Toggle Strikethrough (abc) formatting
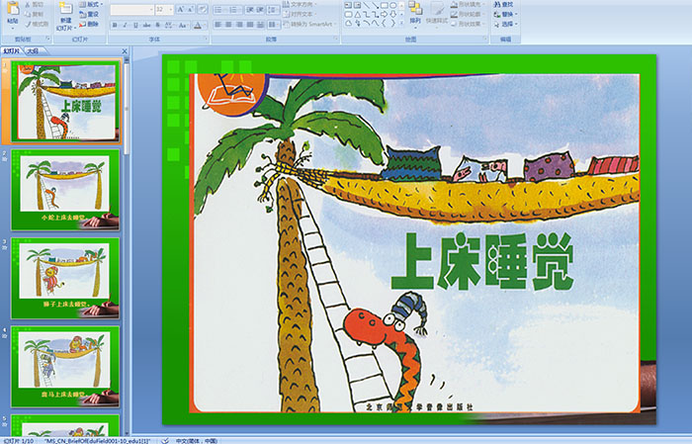Image resolution: width=692 pixels, height=444 pixels. click(x=146, y=25)
